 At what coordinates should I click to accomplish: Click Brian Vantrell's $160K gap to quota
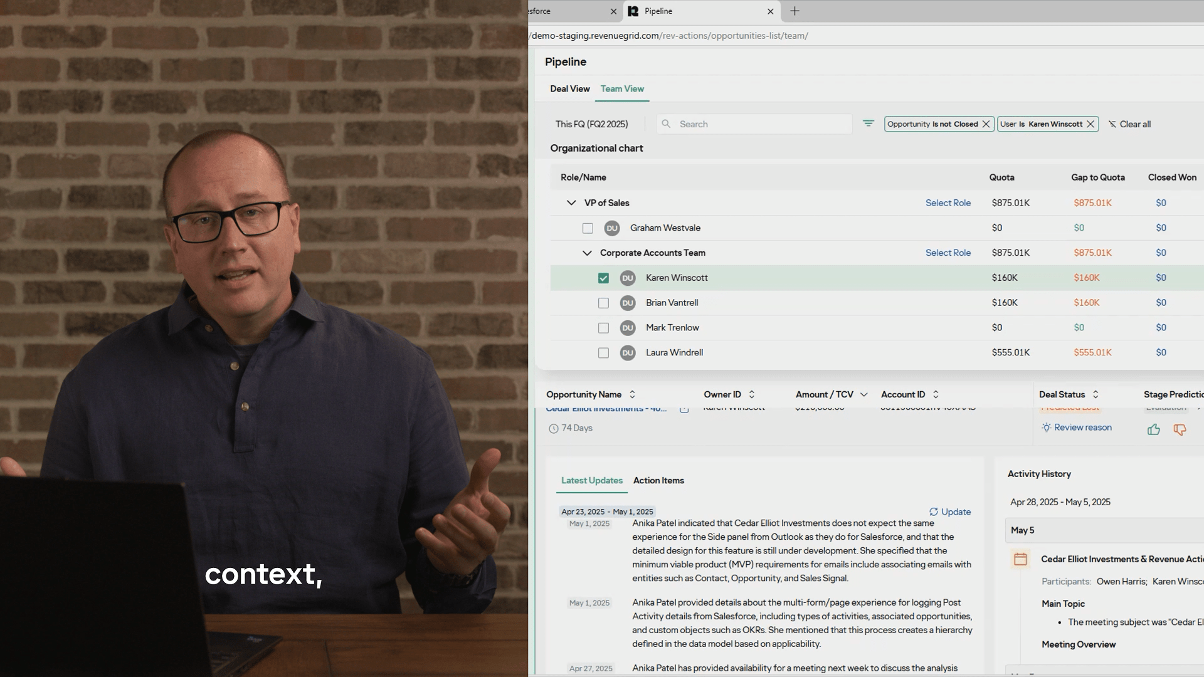(1086, 303)
